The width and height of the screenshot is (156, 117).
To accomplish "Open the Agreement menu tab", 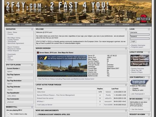I will tap(77, 25).
